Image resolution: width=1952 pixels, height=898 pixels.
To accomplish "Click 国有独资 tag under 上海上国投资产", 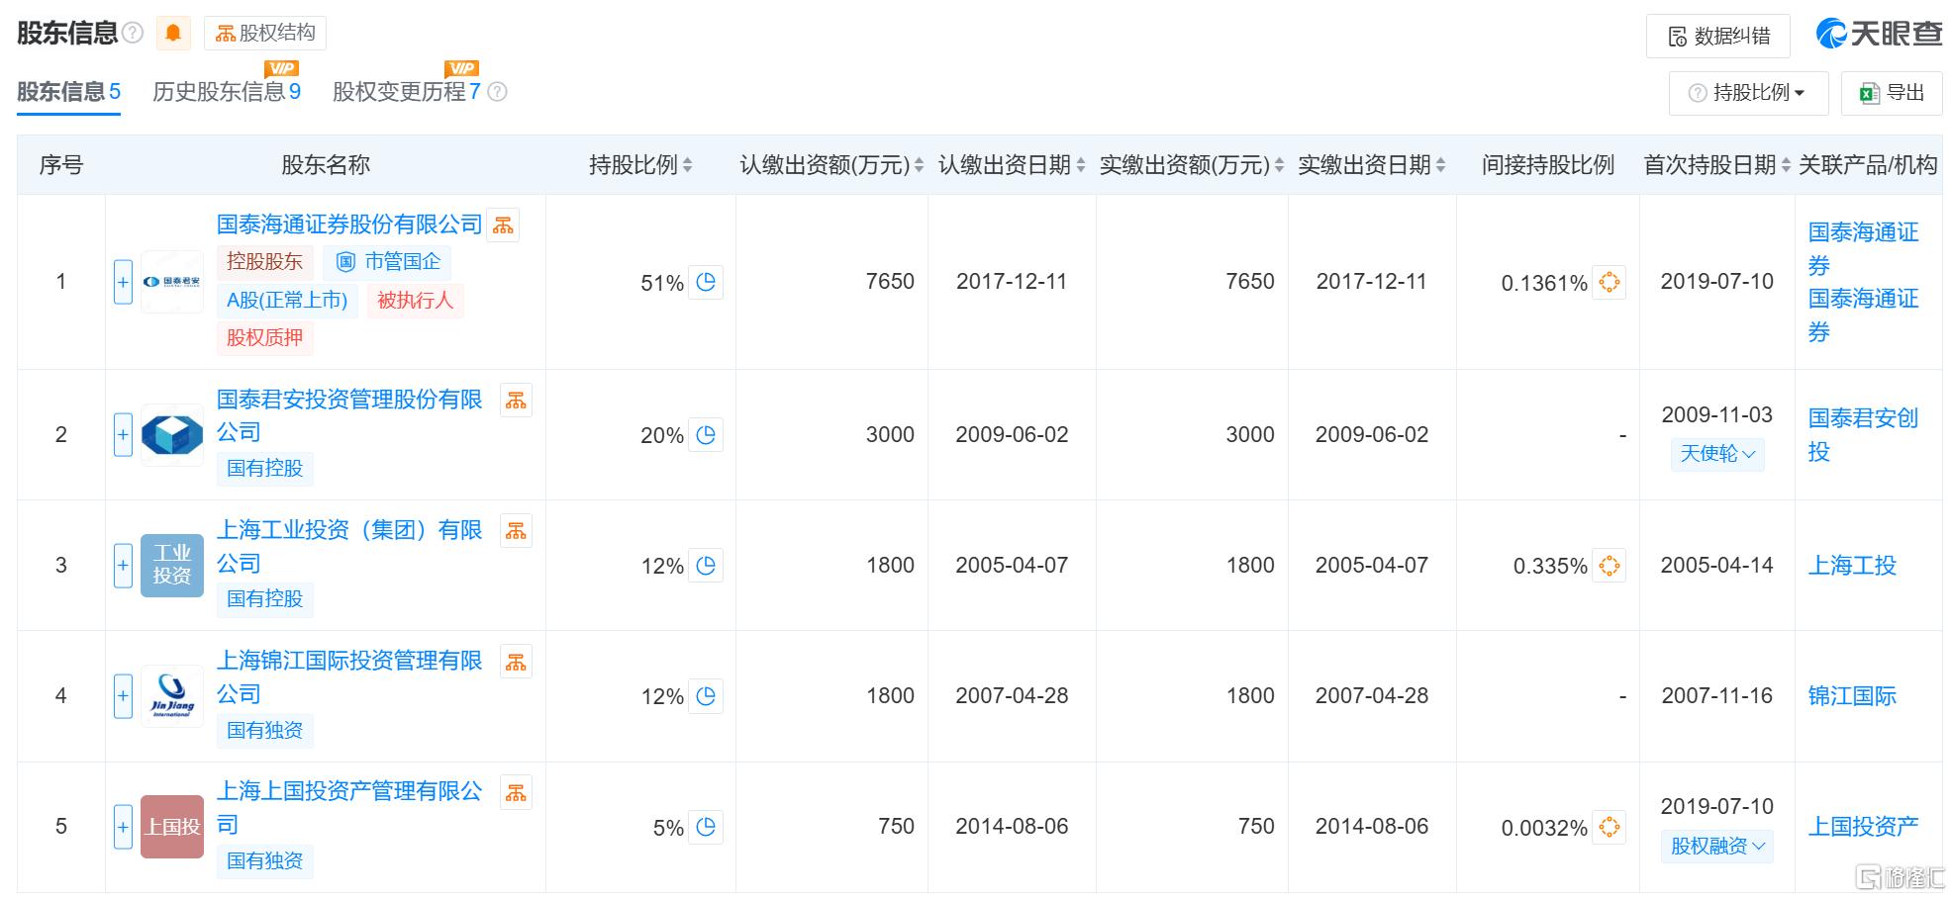I will point(264,861).
